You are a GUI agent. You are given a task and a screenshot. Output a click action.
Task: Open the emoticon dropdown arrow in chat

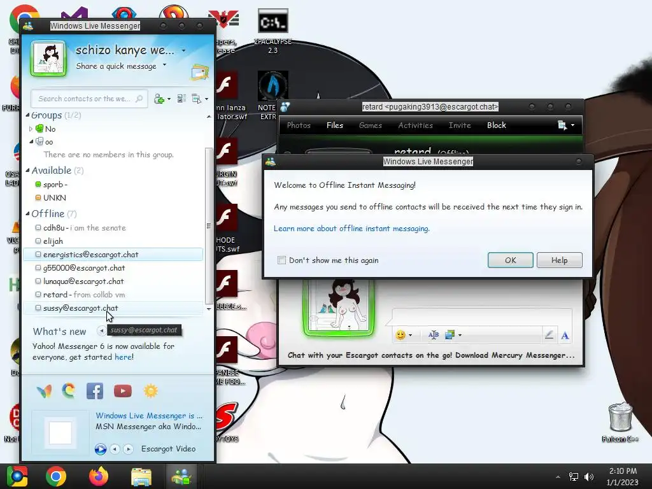(x=411, y=335)
